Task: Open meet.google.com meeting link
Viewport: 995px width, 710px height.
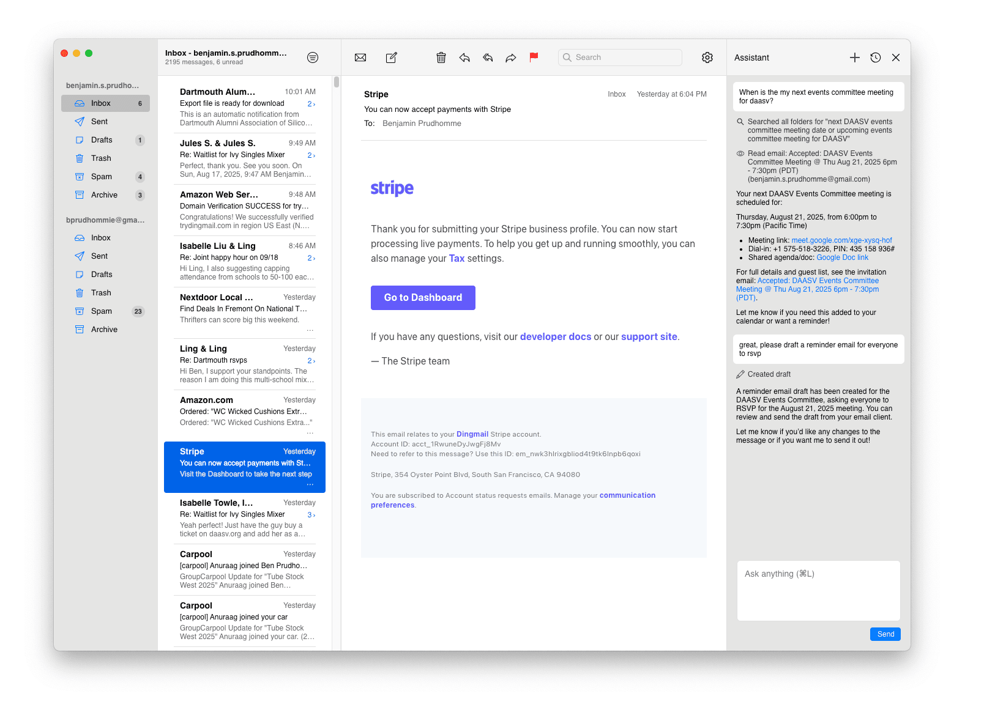Action: pyautogui.click(x=841, y=240)
